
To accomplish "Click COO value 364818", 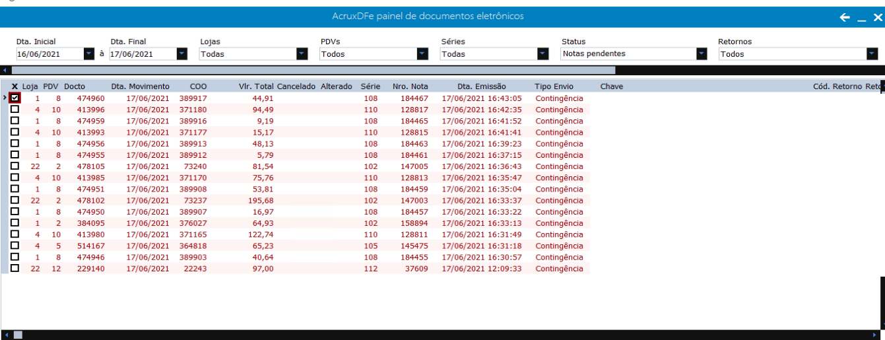I will pos(193,246).
